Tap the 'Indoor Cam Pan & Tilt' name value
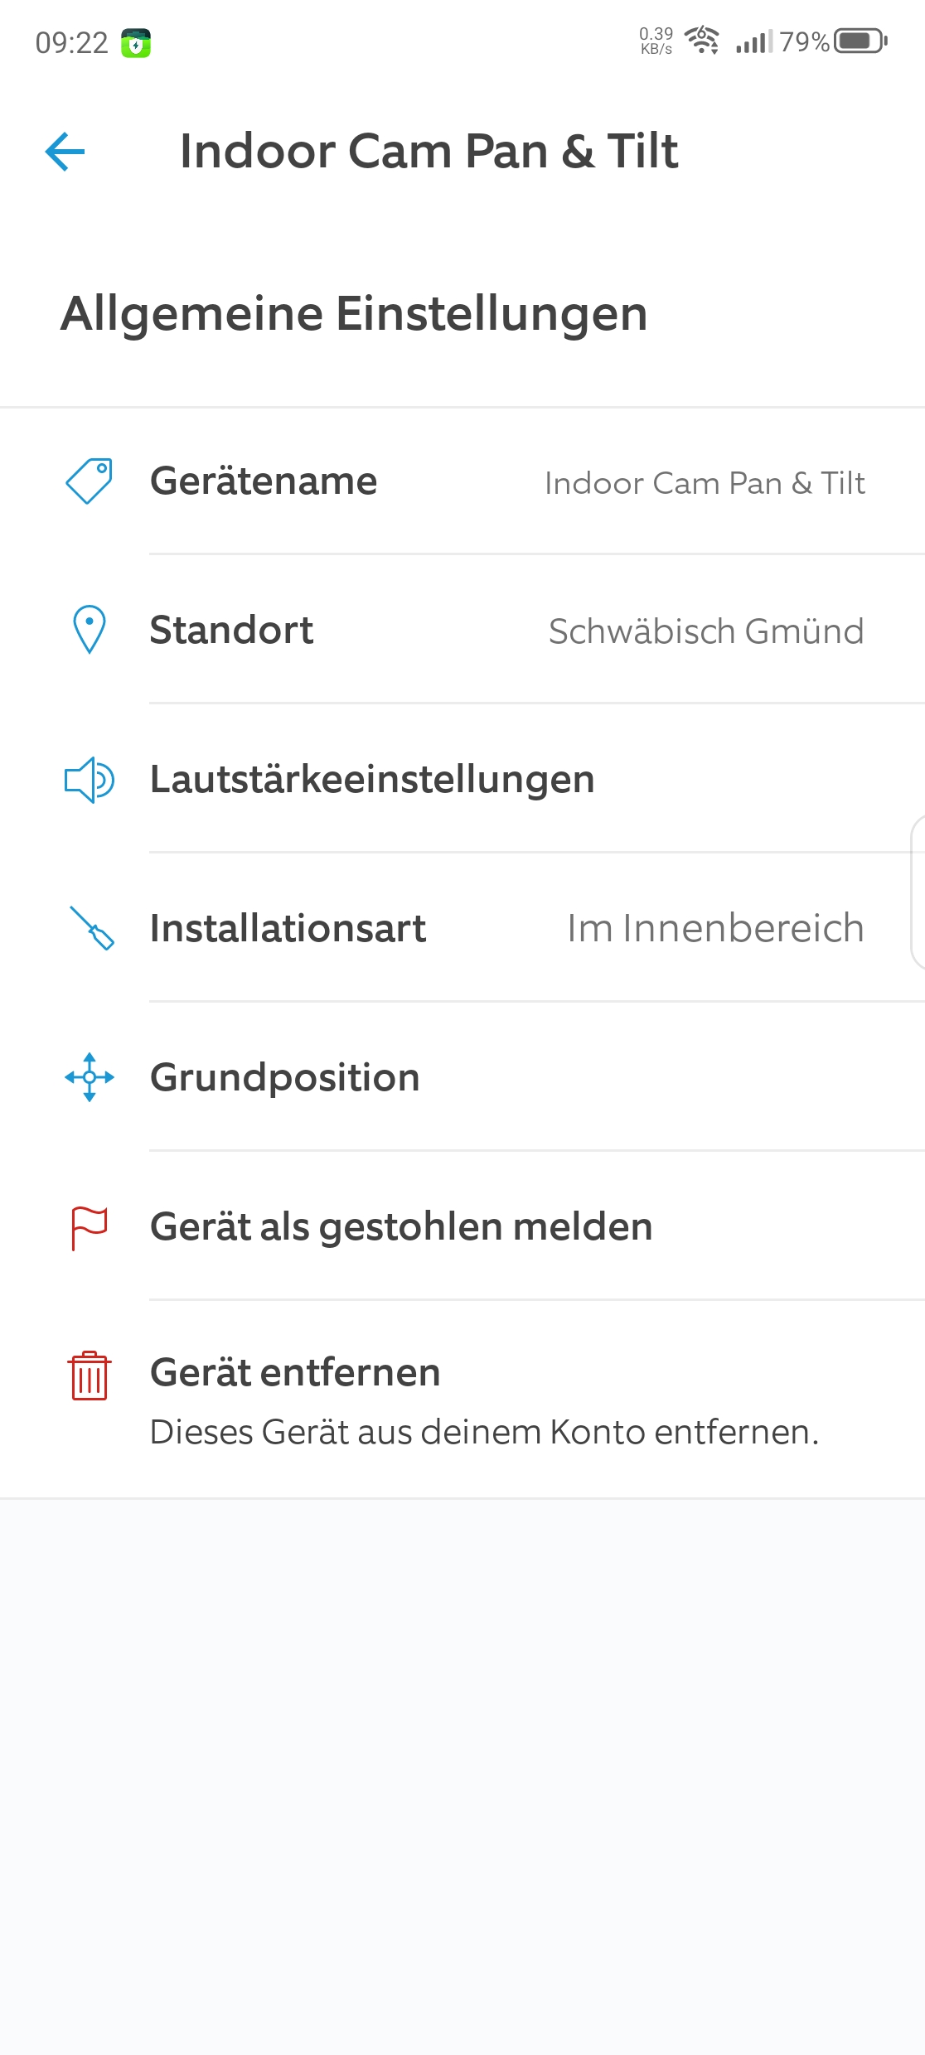925x2055 pixels. (x=705, y=483)
